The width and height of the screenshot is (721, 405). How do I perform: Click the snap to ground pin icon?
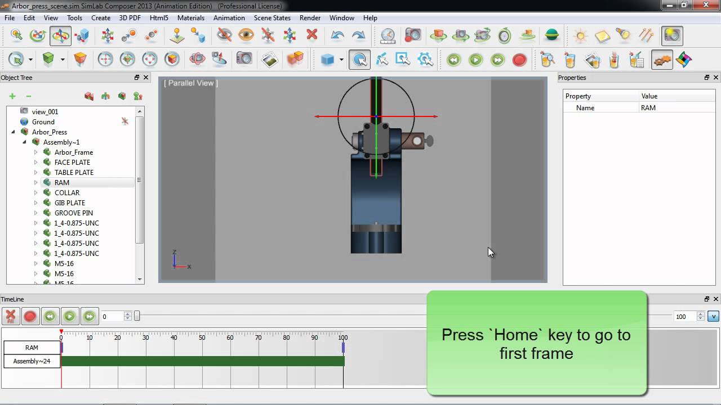pos(177,36)
